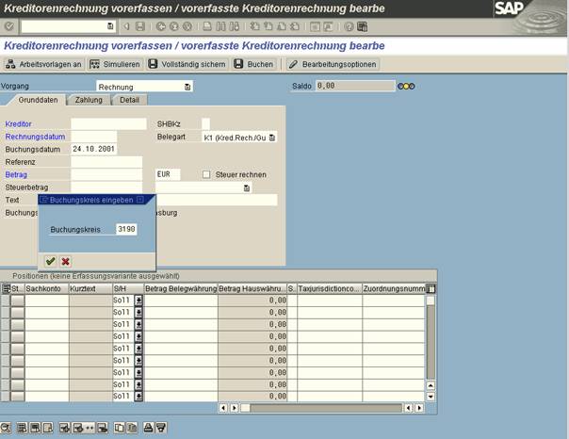Click the yellow Exit icon in toolbar
The image size is (569, 439).
point(174,26)
